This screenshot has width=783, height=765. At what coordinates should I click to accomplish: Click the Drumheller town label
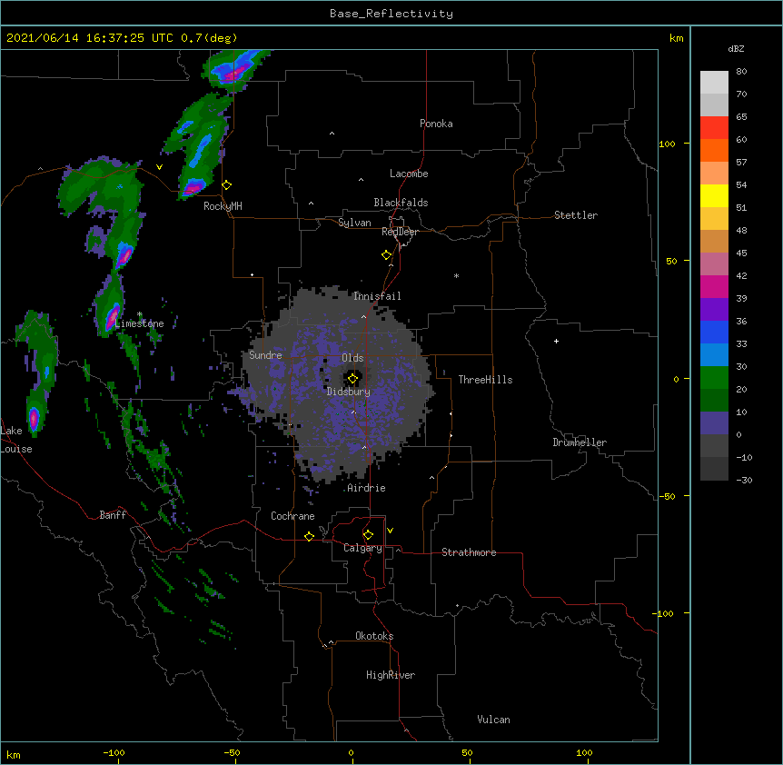click(580, 442)
